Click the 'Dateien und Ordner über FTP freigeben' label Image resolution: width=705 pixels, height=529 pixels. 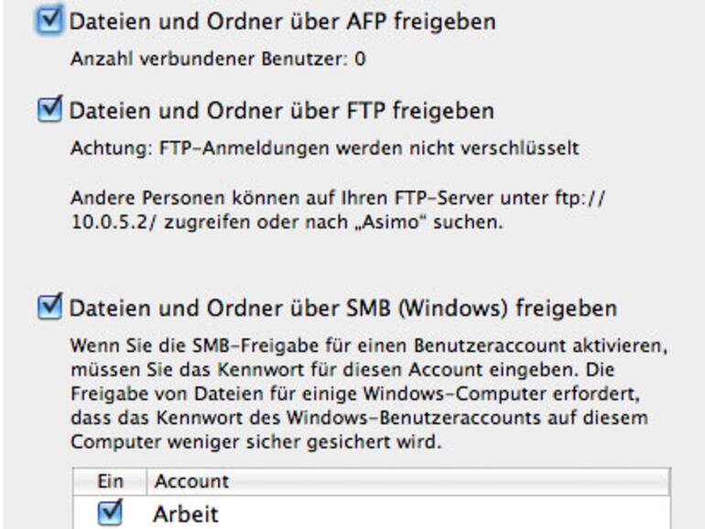point(282,111)
